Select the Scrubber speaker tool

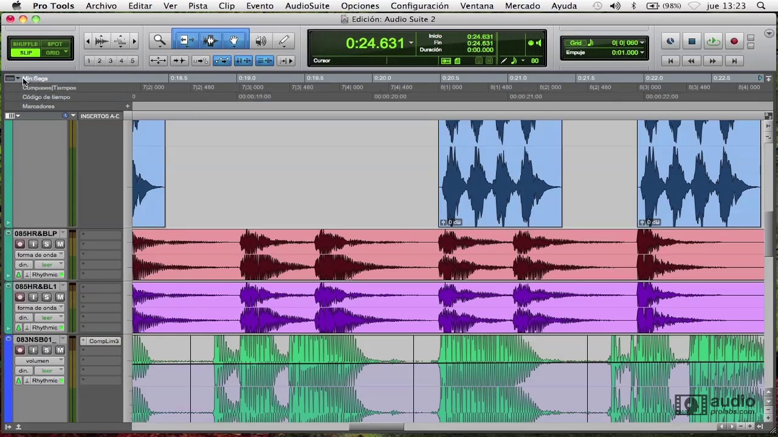click(261, 41)
